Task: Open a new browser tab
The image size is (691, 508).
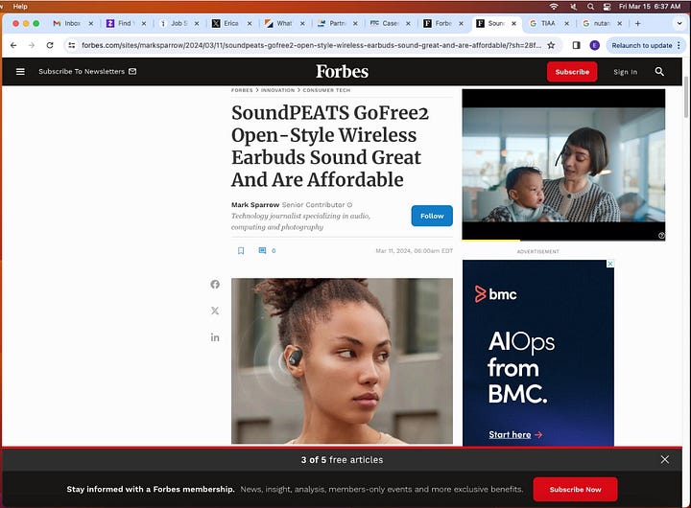Action: [x=637, y=23]
